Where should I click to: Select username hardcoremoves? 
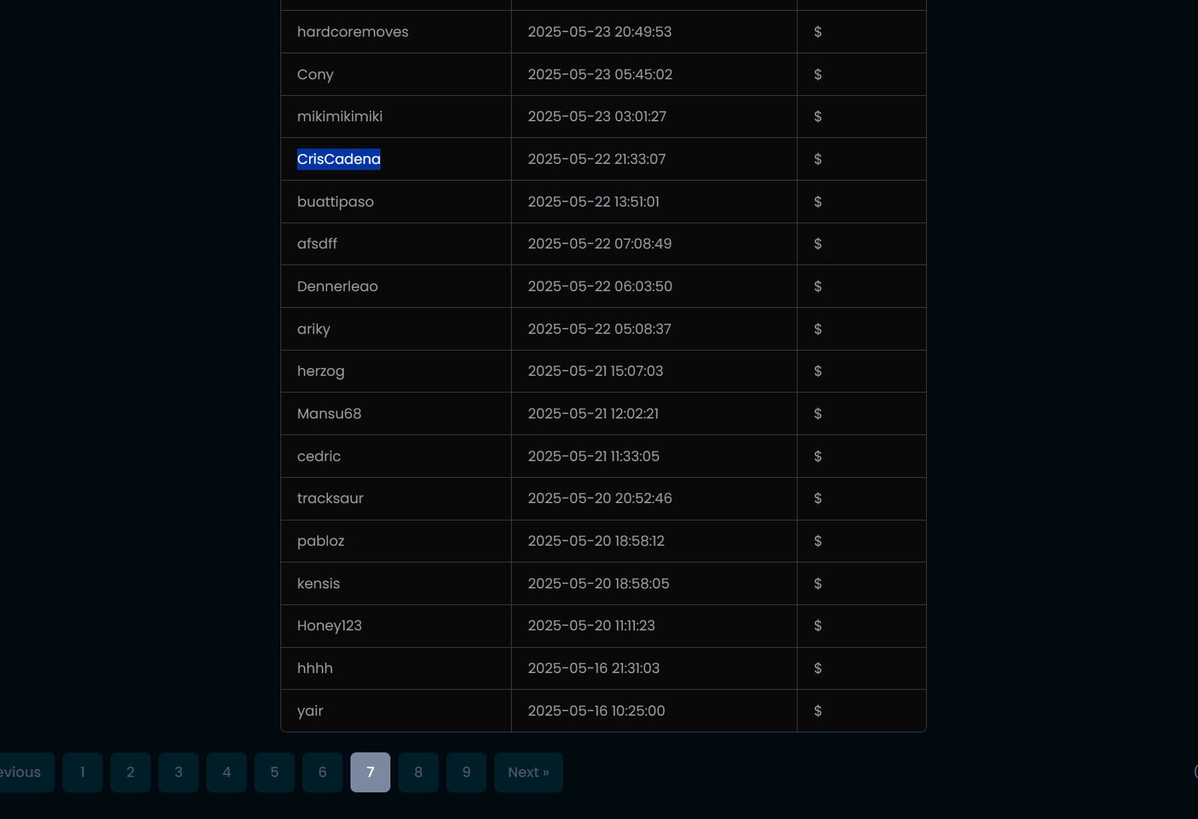coord(352,32)
